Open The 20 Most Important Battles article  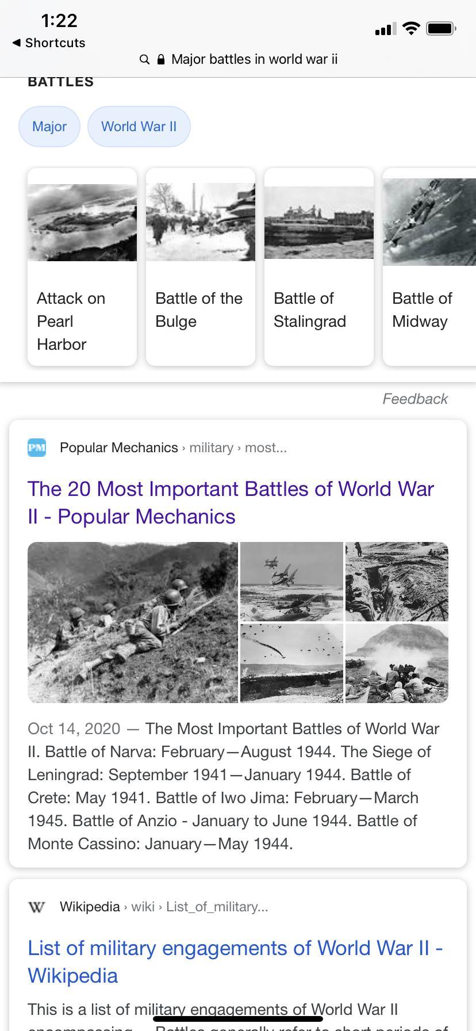point(231,502)
